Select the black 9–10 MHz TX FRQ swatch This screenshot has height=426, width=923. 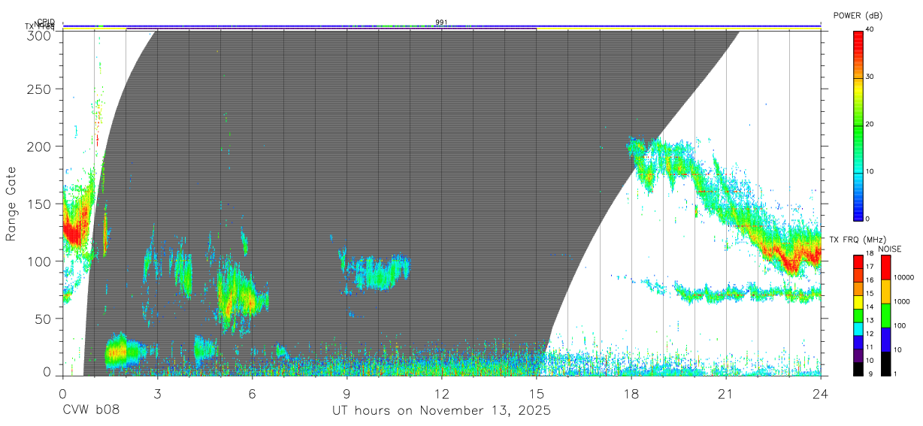click(x=858, y=369)
